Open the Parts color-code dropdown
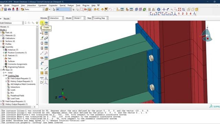The height and width of the screenshot is (124, 220). (x=34, y=9)
